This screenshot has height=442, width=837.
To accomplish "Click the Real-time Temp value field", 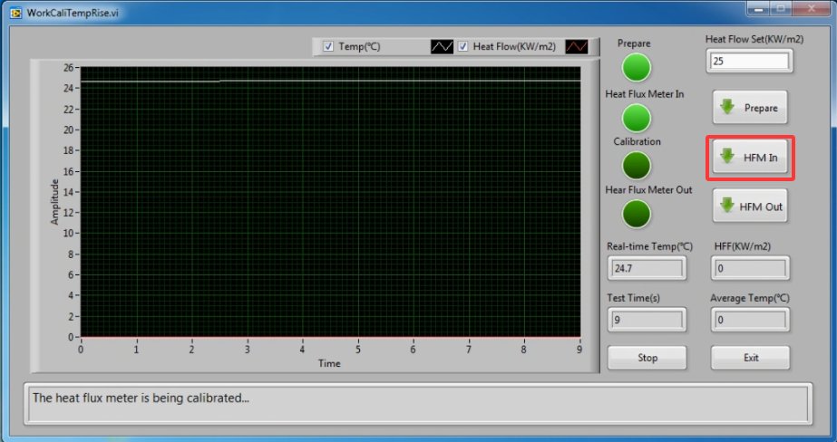I will [x=647, y=268].
